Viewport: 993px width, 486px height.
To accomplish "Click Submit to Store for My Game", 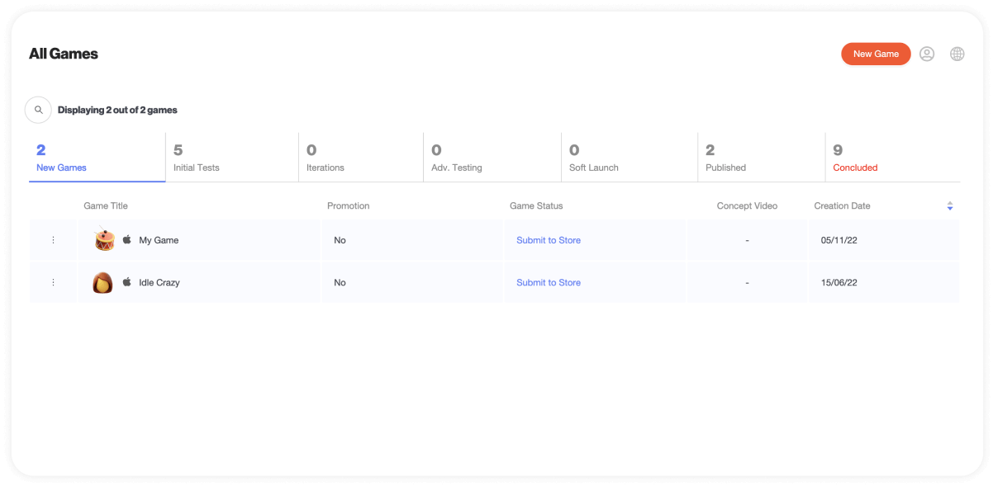I will [x=549, y=240].
